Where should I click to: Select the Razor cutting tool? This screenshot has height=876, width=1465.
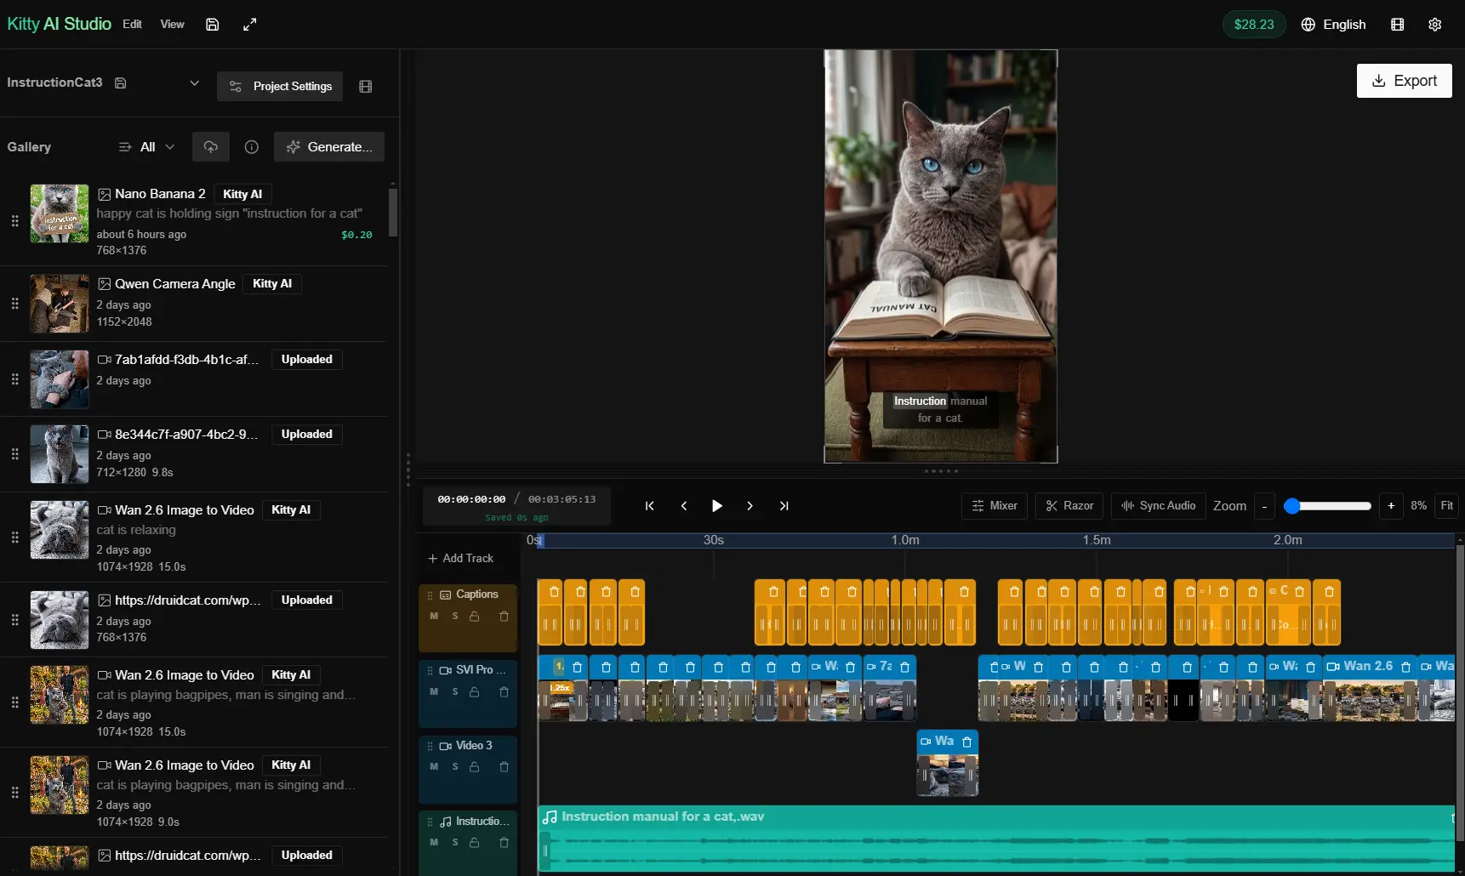(x=1069, y=506)
